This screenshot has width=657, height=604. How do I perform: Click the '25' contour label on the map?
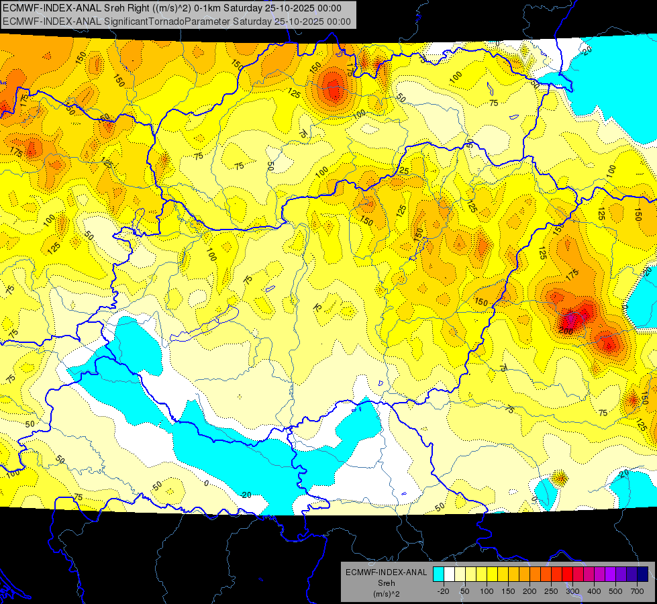coord(404,170)
